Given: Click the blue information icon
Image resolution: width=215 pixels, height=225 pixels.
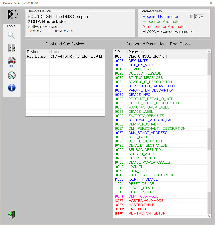Looking at the screenshot, I should pos(12,88).
